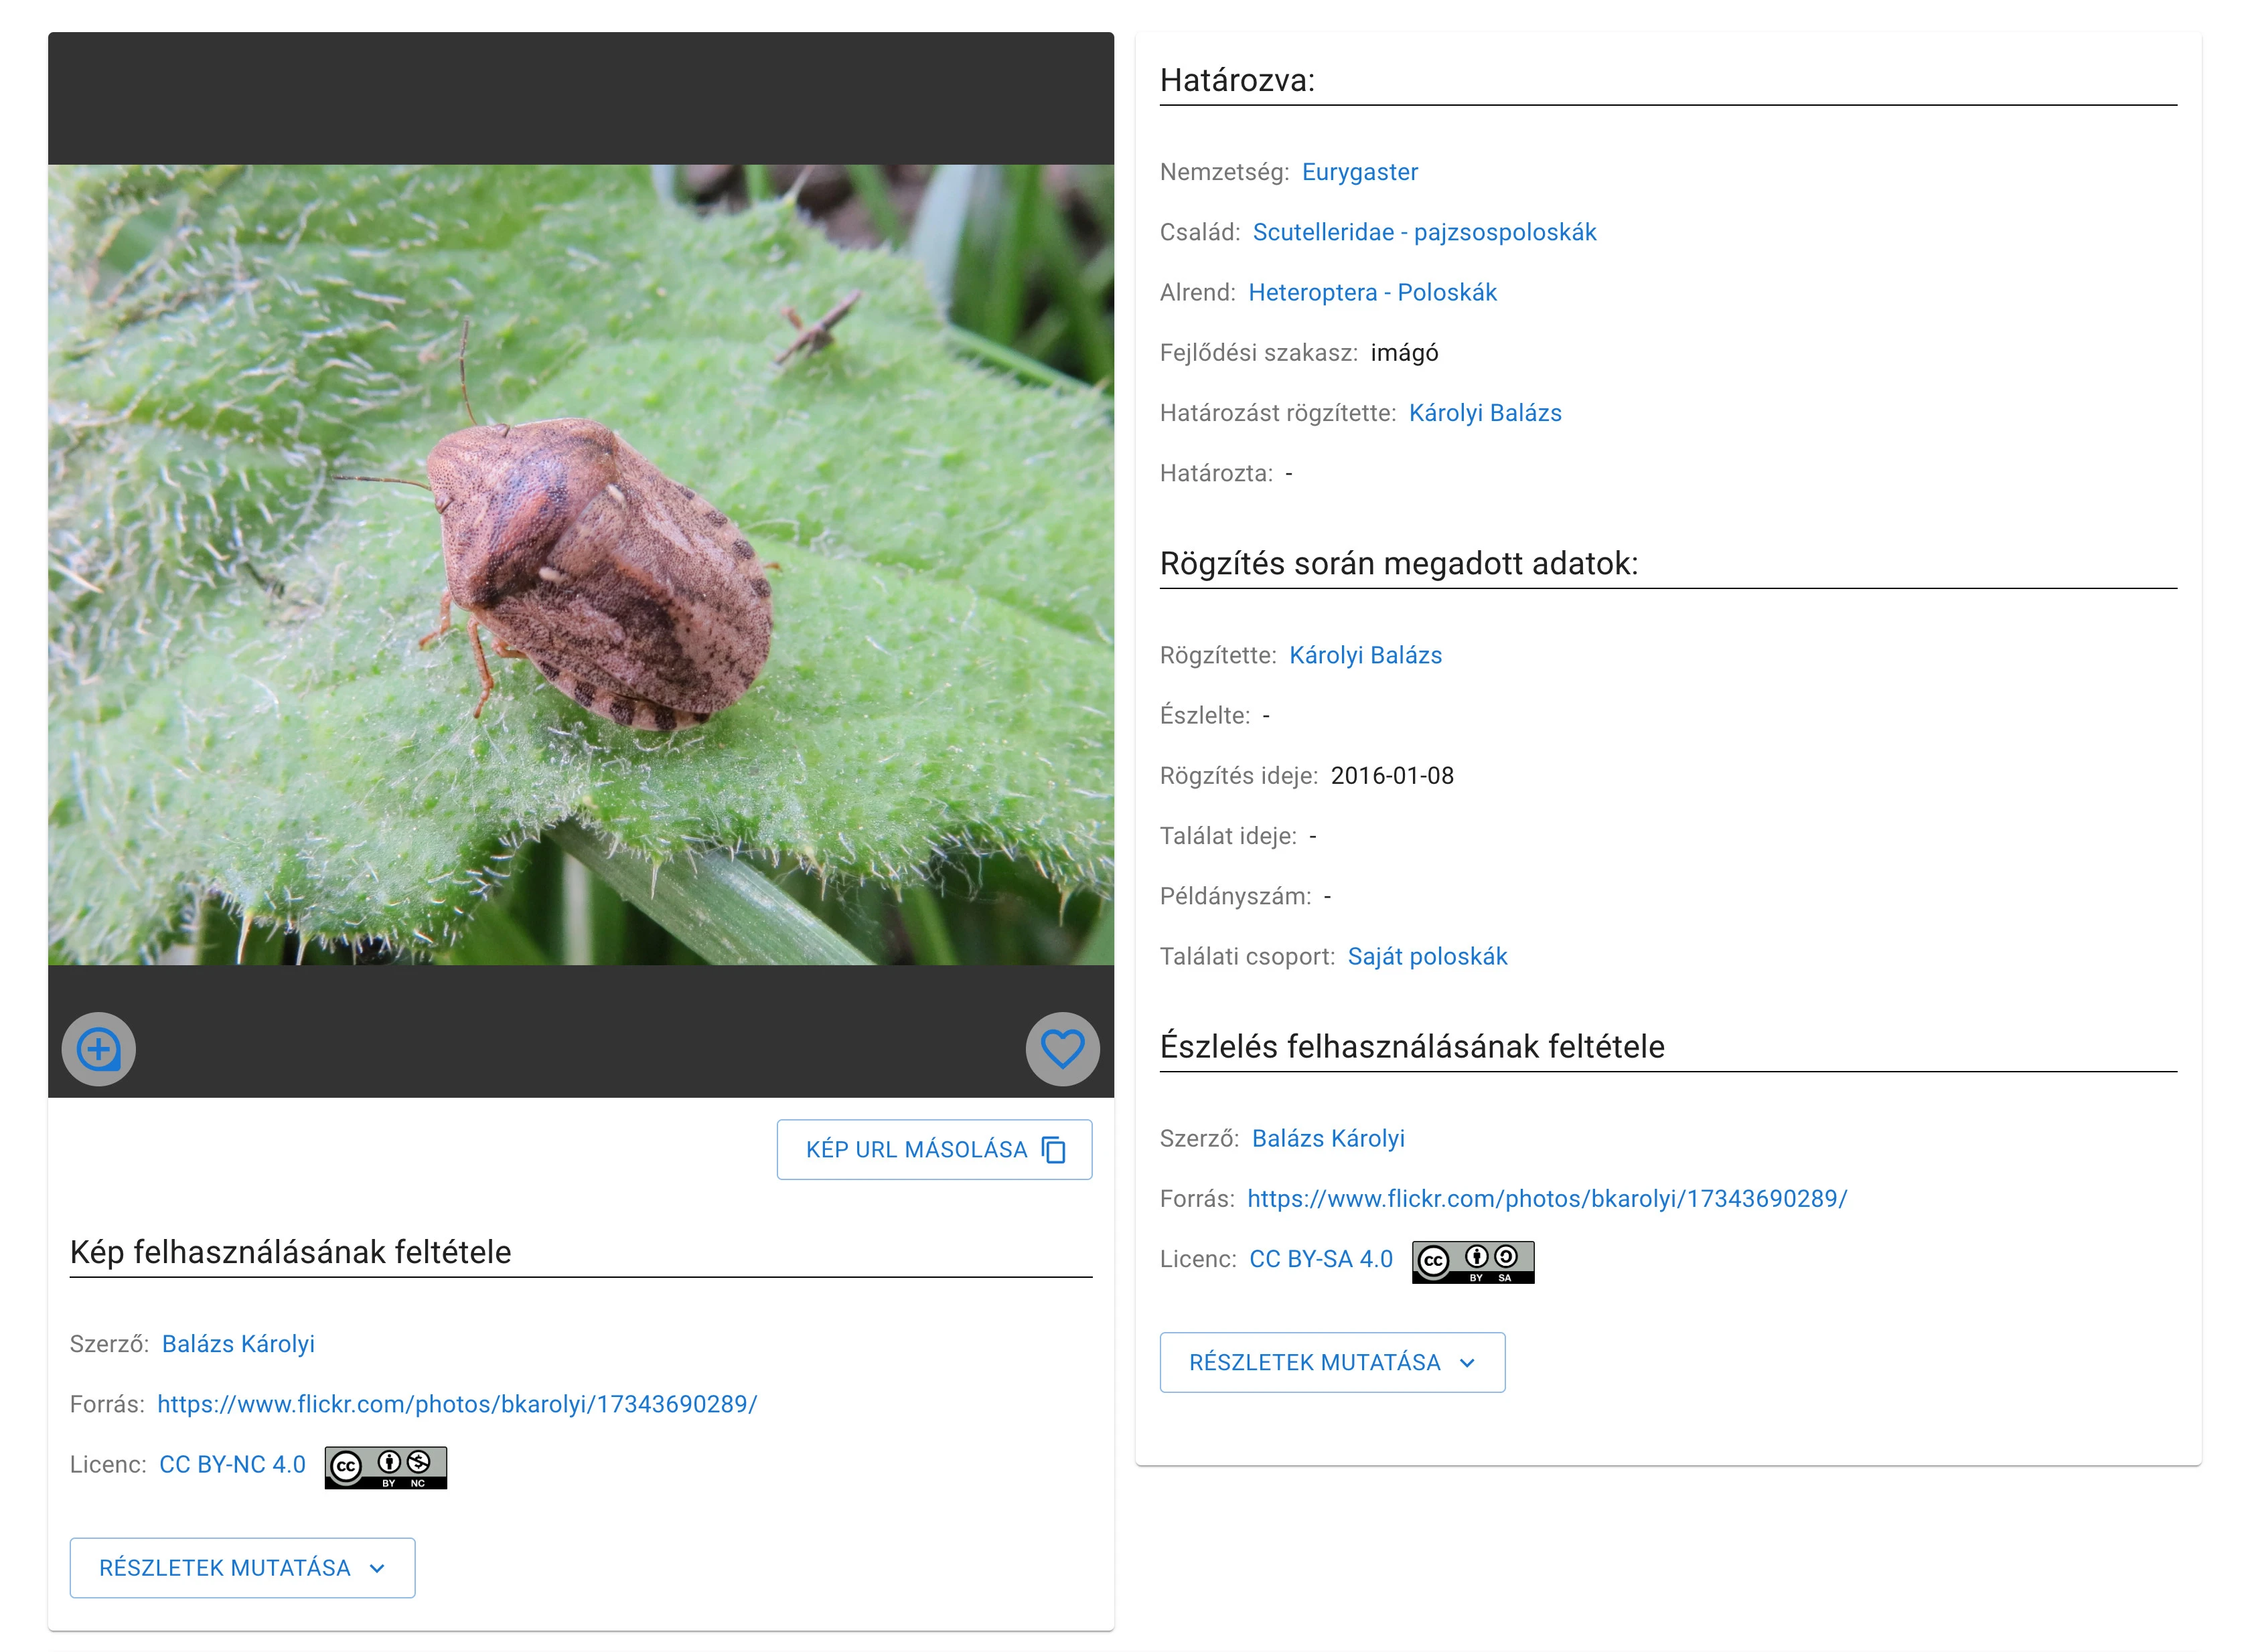Open the CC BY-SA 4.0 license link
This screenshot has width=2250, height=1652.
tap(1320, 1259)
